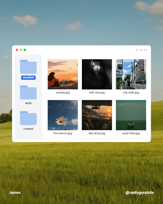Open the with ana.jpg portrait thumbnail

(97, 74)
